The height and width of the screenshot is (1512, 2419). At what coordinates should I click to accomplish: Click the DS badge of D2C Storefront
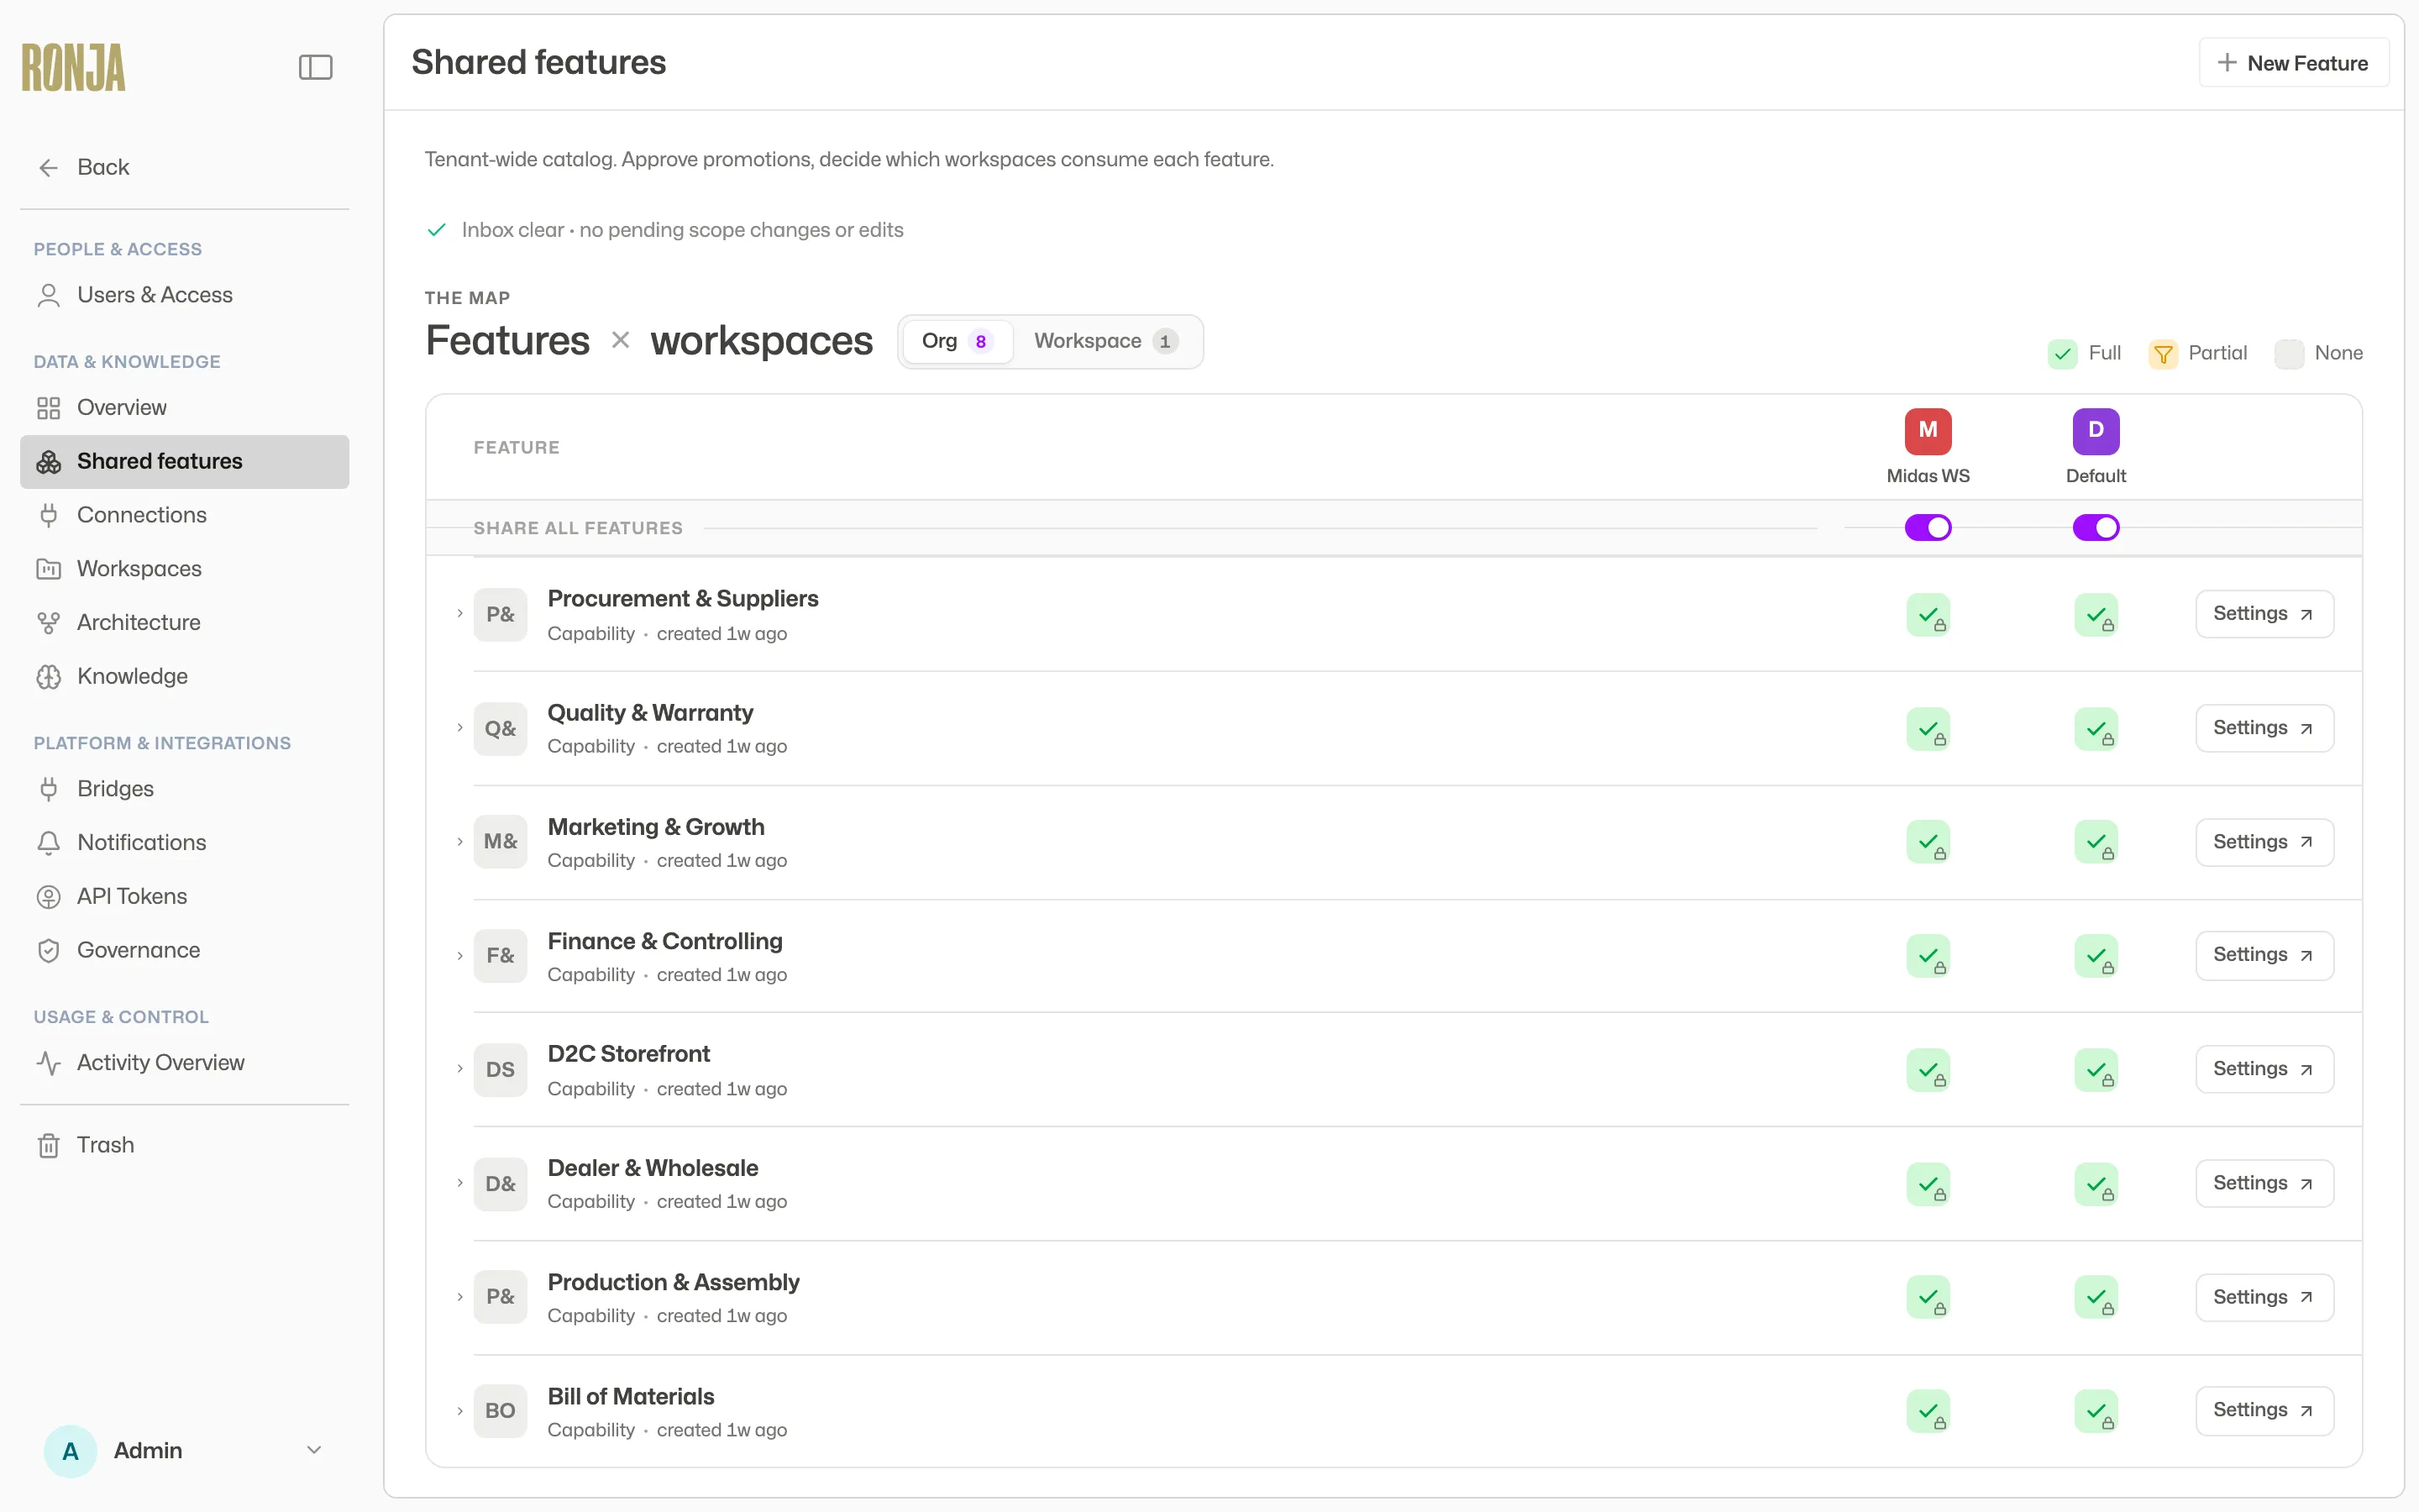pyautogui.click(x=500, y=1070)
